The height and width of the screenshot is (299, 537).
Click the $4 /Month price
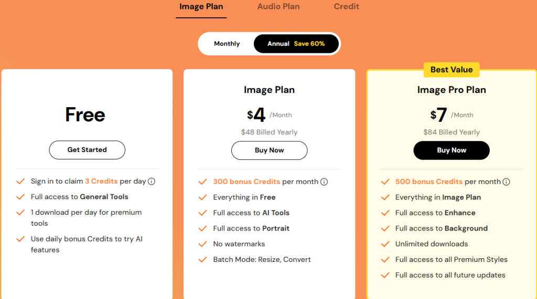[269, 114]
